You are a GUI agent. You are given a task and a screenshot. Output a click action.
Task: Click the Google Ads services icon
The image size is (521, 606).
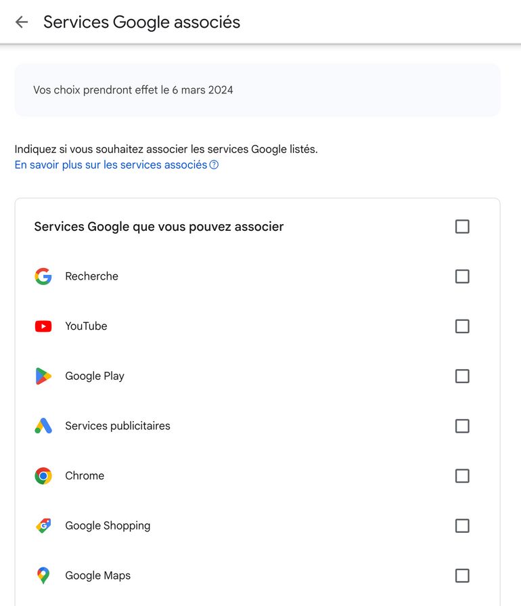[x=43, y=426]
